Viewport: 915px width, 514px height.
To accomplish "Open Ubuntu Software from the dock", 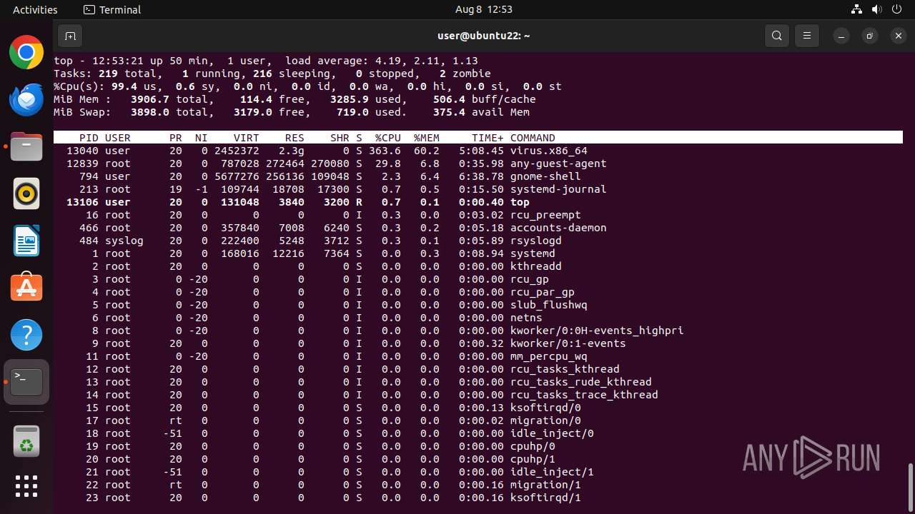I will click(26, 288).
